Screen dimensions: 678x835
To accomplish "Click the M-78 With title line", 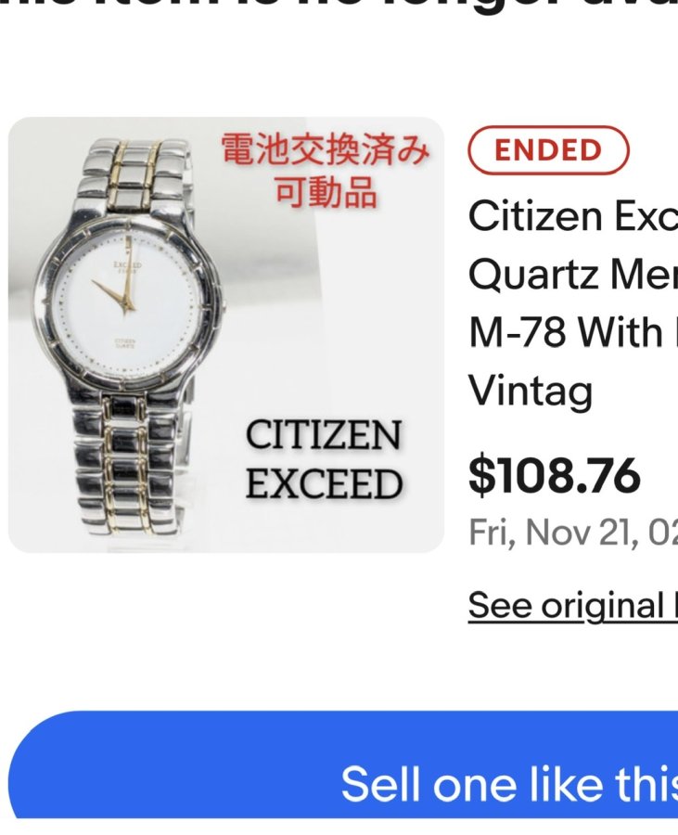I will (x=573, y=332).
